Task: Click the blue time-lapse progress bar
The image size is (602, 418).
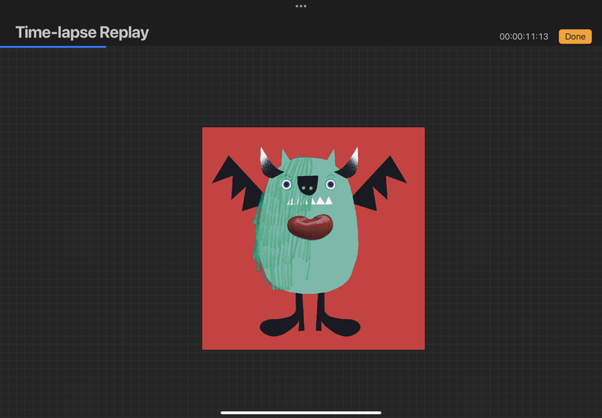Action: point(53,47)
